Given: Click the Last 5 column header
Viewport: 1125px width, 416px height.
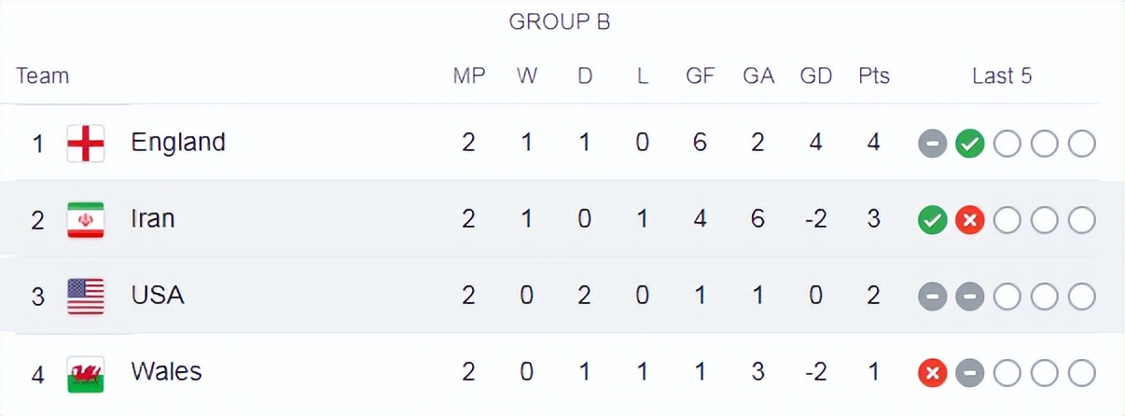Looking at the screenshot, I should [x=1002, y=76].
